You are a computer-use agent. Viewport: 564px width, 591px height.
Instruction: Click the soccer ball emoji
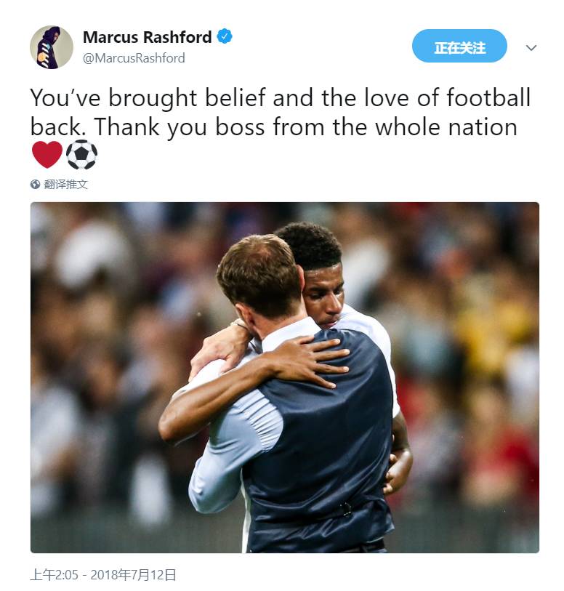[x=81, y=155]
